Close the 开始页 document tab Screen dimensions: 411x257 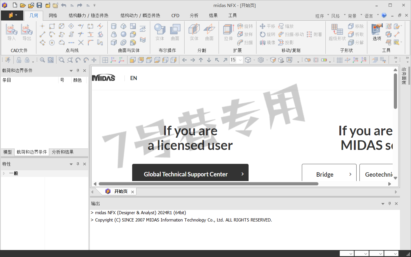point(132,192)
